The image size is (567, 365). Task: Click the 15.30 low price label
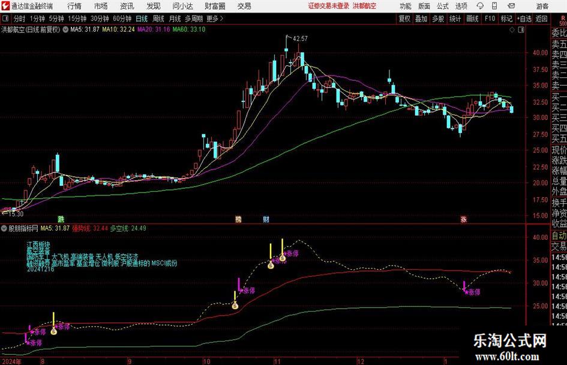16,214
